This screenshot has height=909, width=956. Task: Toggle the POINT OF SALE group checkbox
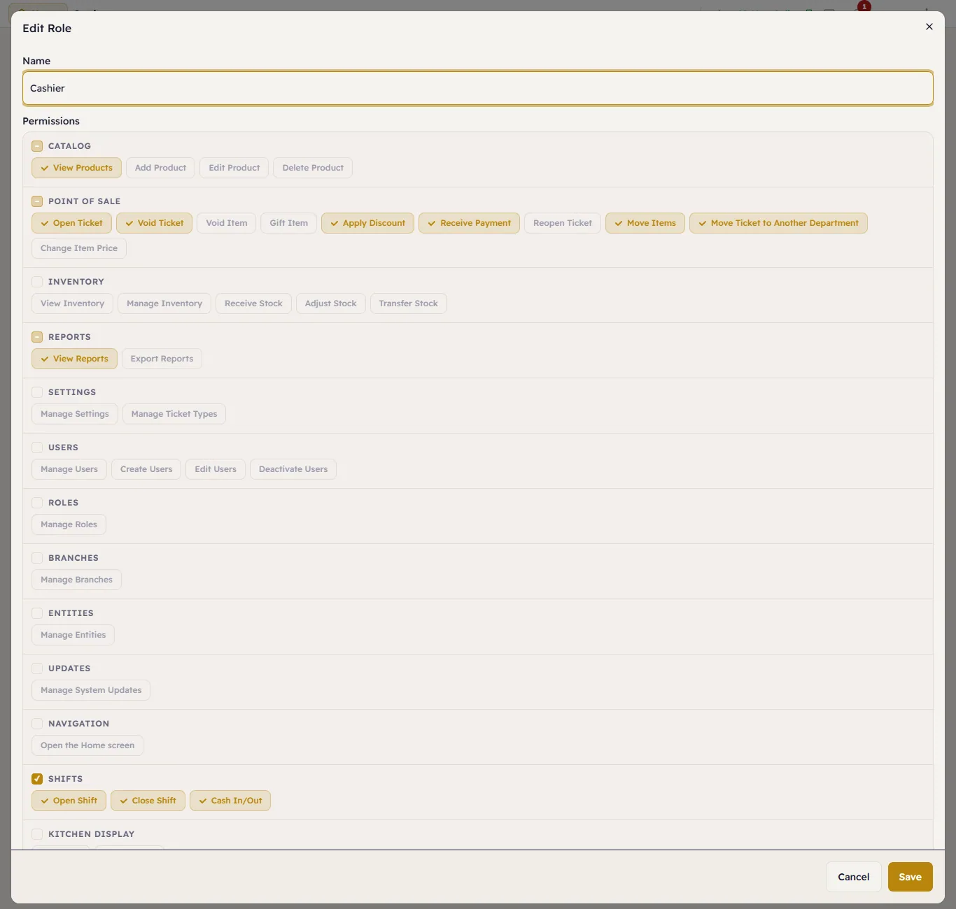[x=37, y=201]
